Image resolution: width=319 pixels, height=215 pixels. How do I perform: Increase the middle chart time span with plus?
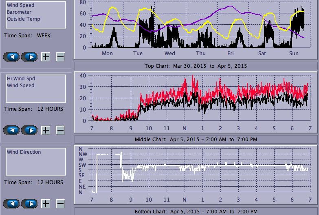46,130
